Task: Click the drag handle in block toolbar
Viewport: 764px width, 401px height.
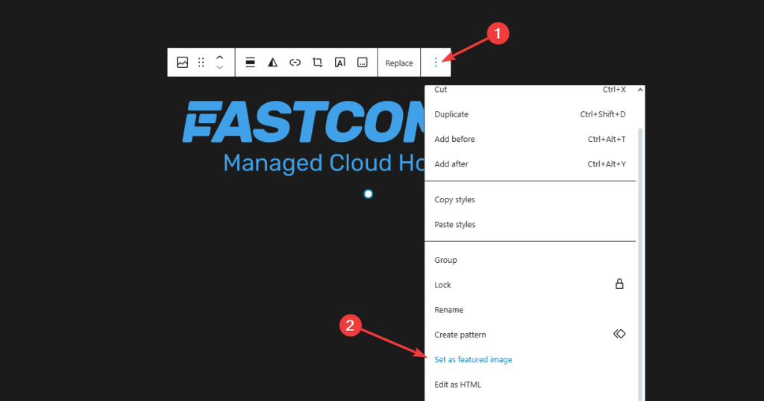Action: [201, 63]
